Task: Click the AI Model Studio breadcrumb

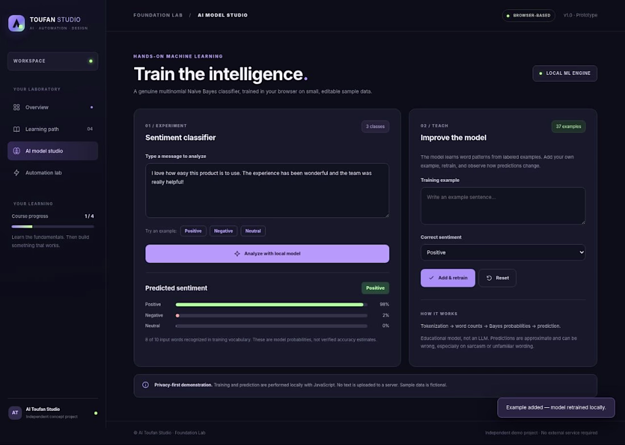Action: (222, 15)
